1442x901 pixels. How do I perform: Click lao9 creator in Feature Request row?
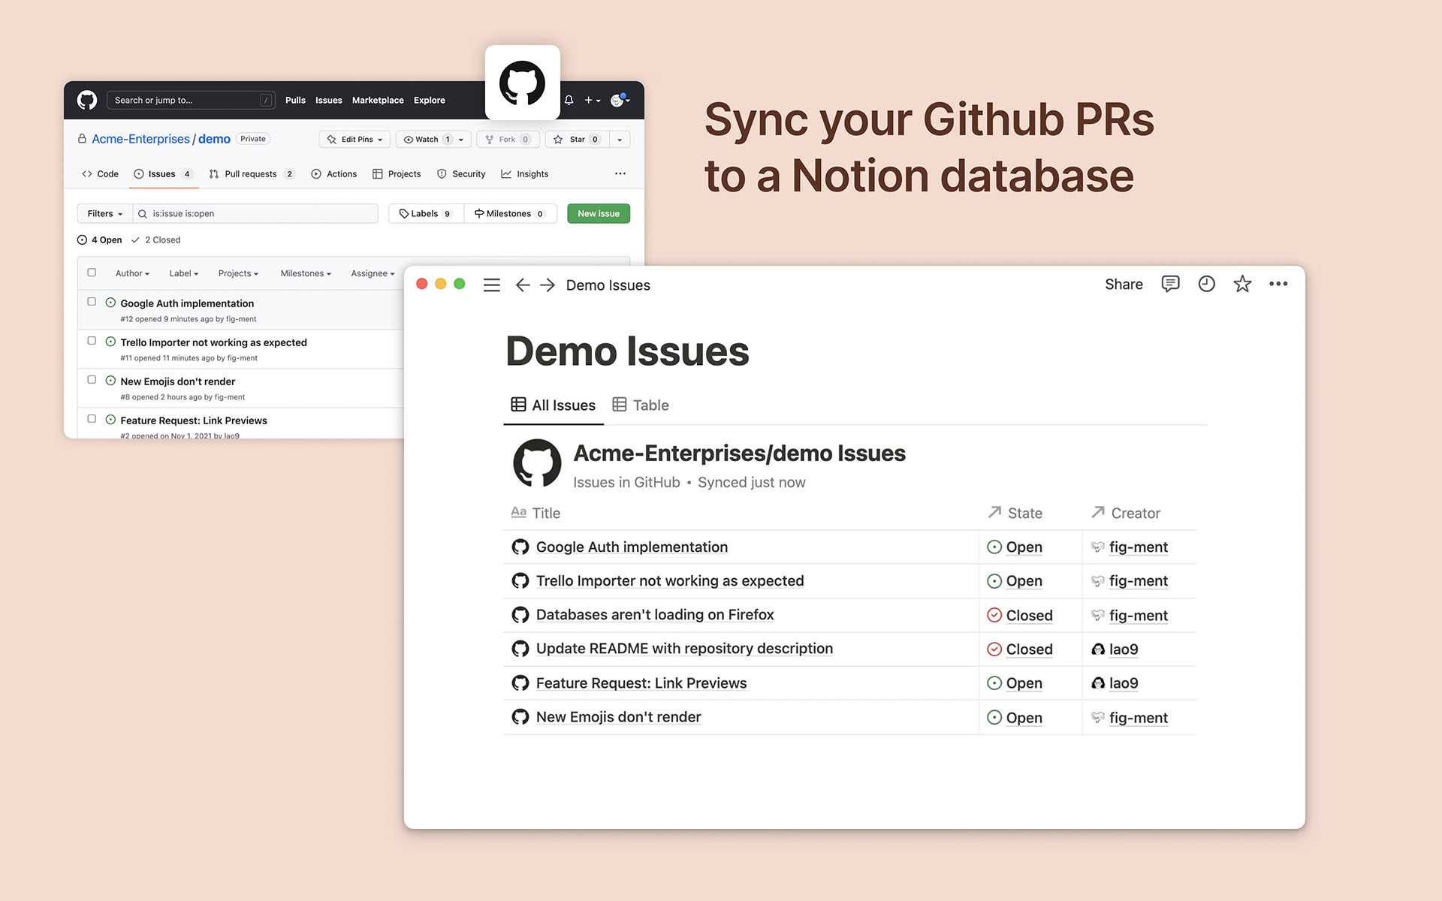(x=1115, y=683)
